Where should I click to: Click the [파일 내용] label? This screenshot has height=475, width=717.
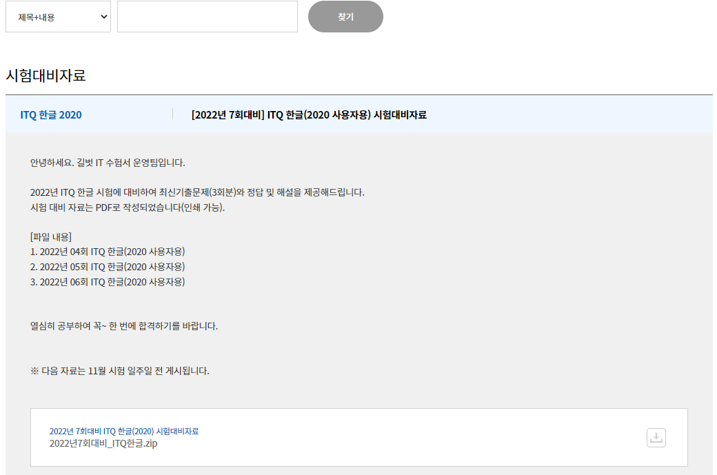(x=51, y=236)
